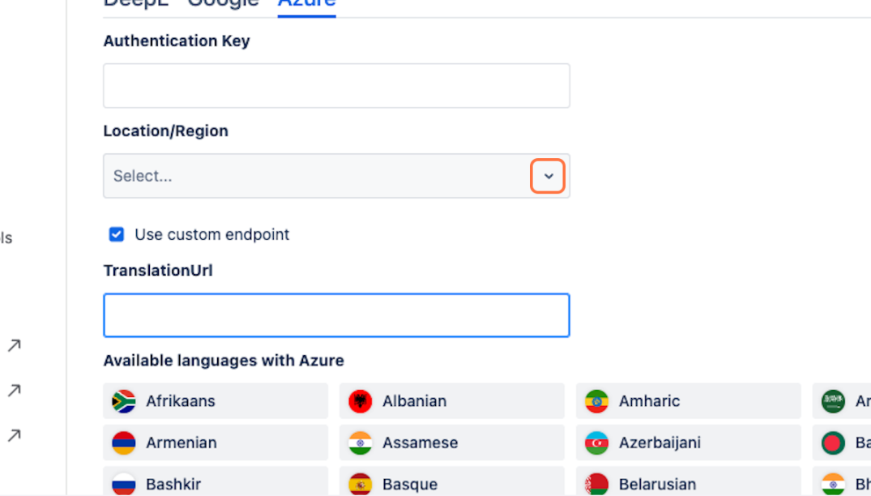
Task: Click the first external link arrow in sidebar
Action: (14, 346)
